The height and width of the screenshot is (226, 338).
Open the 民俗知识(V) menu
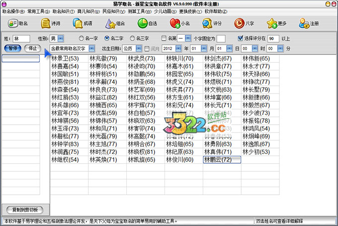click(x=114, y=11)
